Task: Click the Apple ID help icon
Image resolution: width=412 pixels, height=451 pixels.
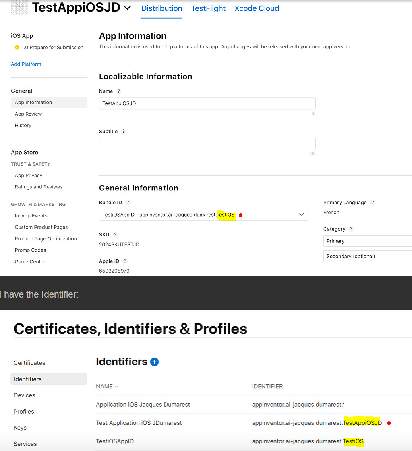Action: [x=125, y=261]
